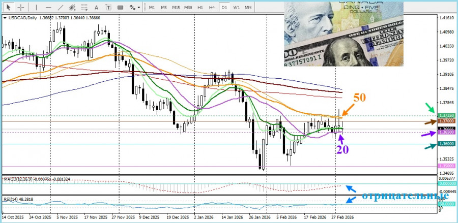
Task: Click the 1.40350 price axis value
Action: coord(447,46)
